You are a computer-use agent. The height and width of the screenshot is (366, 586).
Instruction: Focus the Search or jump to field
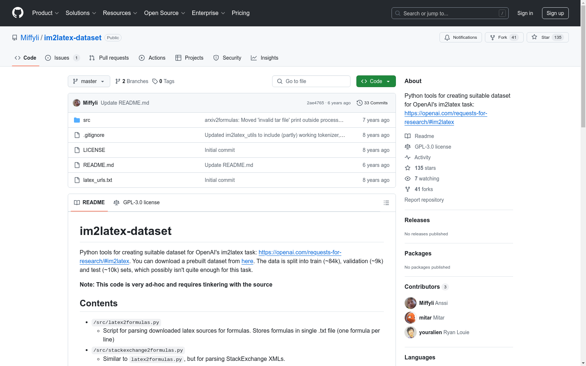[x=450, y=13]
